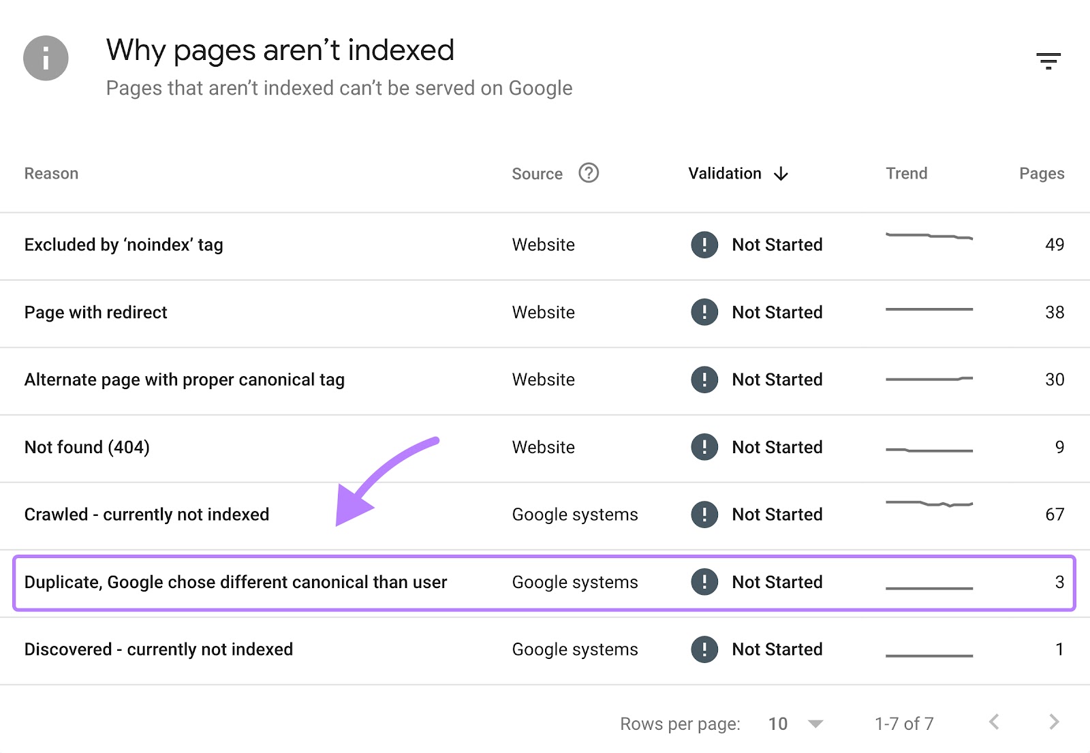Open 'Excluded by noindex tag' reason
This screenshot has height=753, width=1090.
coord(124,245)
